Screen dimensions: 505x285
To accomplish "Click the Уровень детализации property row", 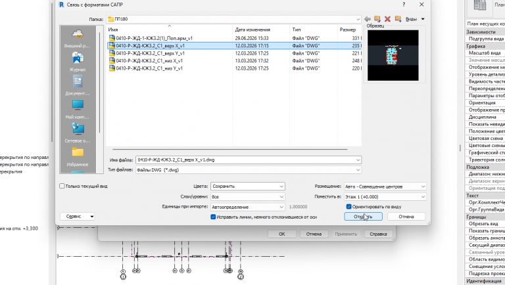I will [485, 74].
